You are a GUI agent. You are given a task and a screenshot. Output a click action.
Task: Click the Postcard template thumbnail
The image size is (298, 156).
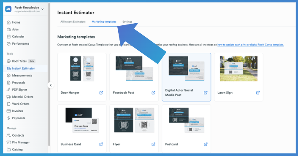(x=187, y=120)
